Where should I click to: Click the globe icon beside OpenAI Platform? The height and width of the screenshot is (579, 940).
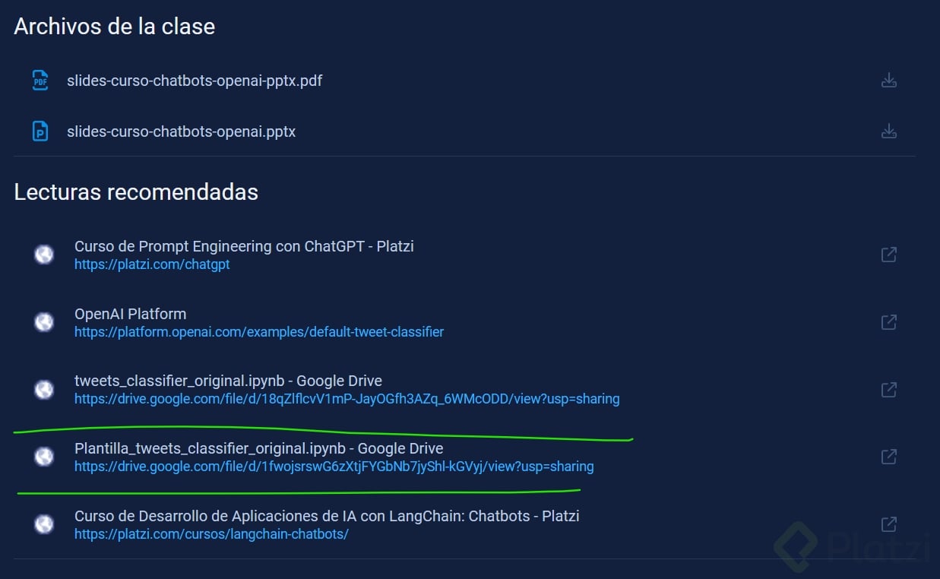(x=43, y=321)
